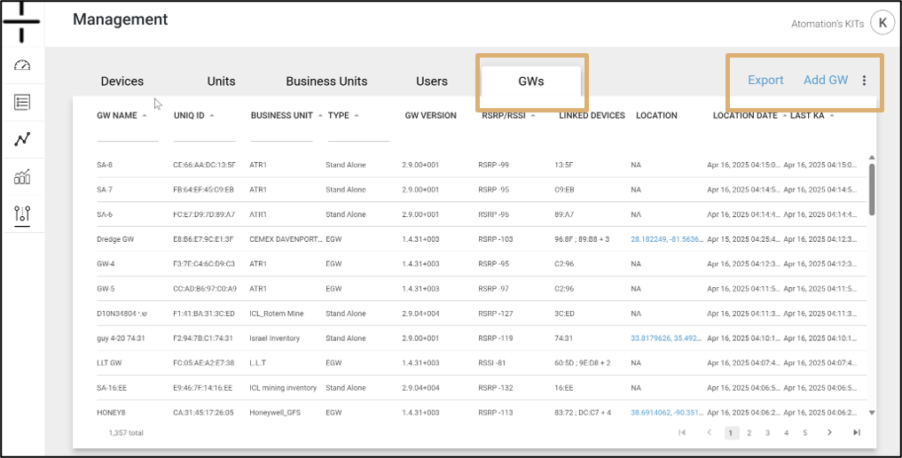
Task: Click ICL_Rotem Mine business unit cell
Action: point(276,314)
